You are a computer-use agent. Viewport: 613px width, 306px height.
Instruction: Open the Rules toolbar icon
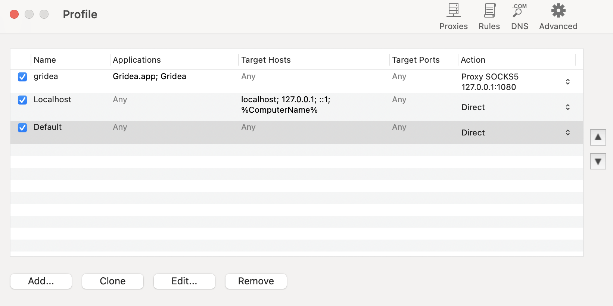click(489, 11)
